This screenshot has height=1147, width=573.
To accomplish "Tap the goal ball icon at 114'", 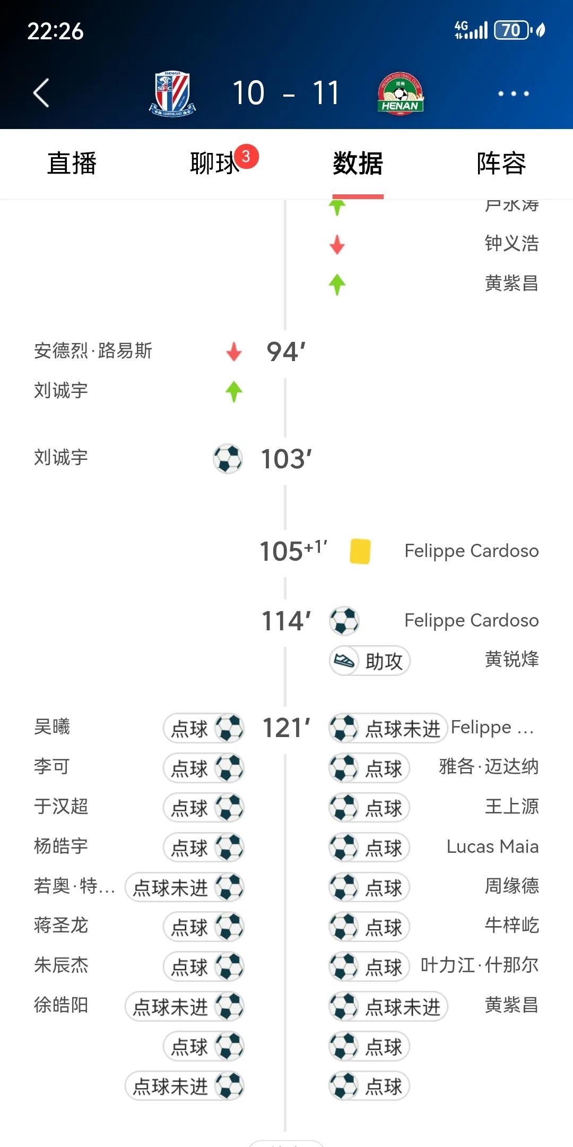I will (344, 621).
